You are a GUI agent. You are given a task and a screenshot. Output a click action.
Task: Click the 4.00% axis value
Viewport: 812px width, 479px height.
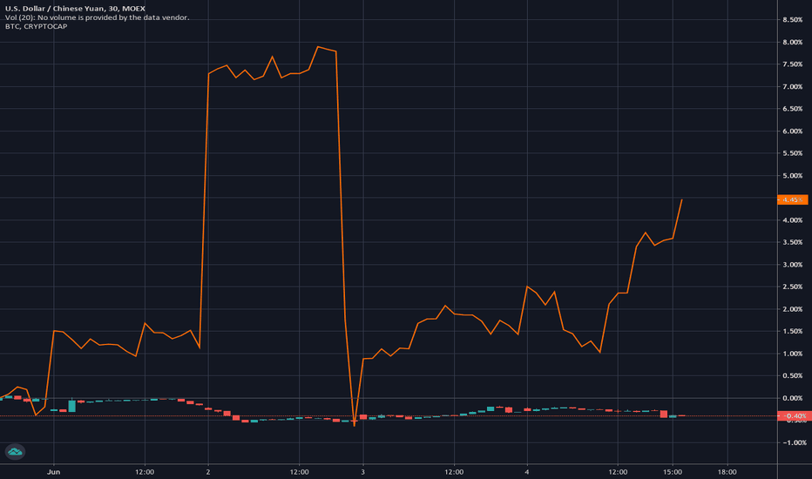792,220
